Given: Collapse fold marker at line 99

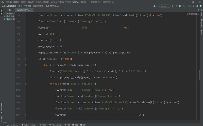Looking at the screenshot, I should [26, 65].
